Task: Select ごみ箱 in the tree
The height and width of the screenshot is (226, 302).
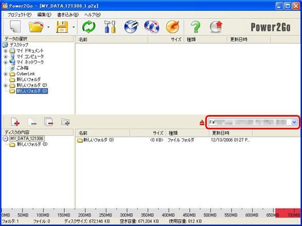Action: pos(22,68)
